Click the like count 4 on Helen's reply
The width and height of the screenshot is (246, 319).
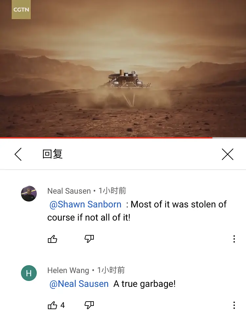(x=63, y=305)
